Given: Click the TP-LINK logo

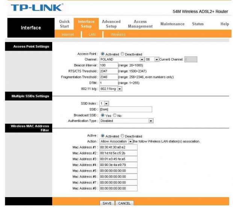Looking at the screenshot, I should coord(32,7).
